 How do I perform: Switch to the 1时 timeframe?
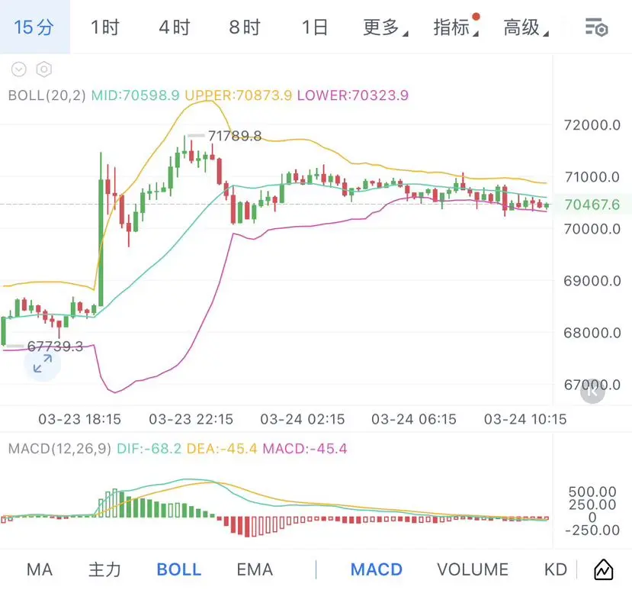click(104, 27)
